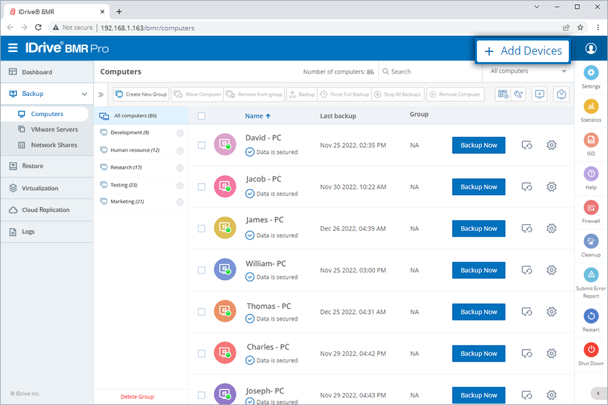The width and height of the screenshot is (608, 405).
Task: Click the backup schedule calendar toolbar icon
Action: tap(503, 94)
